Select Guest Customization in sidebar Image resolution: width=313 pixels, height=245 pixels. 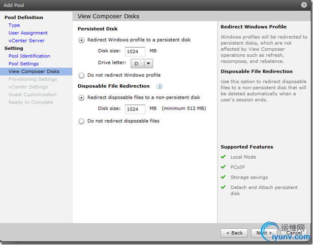coord(33,94)
